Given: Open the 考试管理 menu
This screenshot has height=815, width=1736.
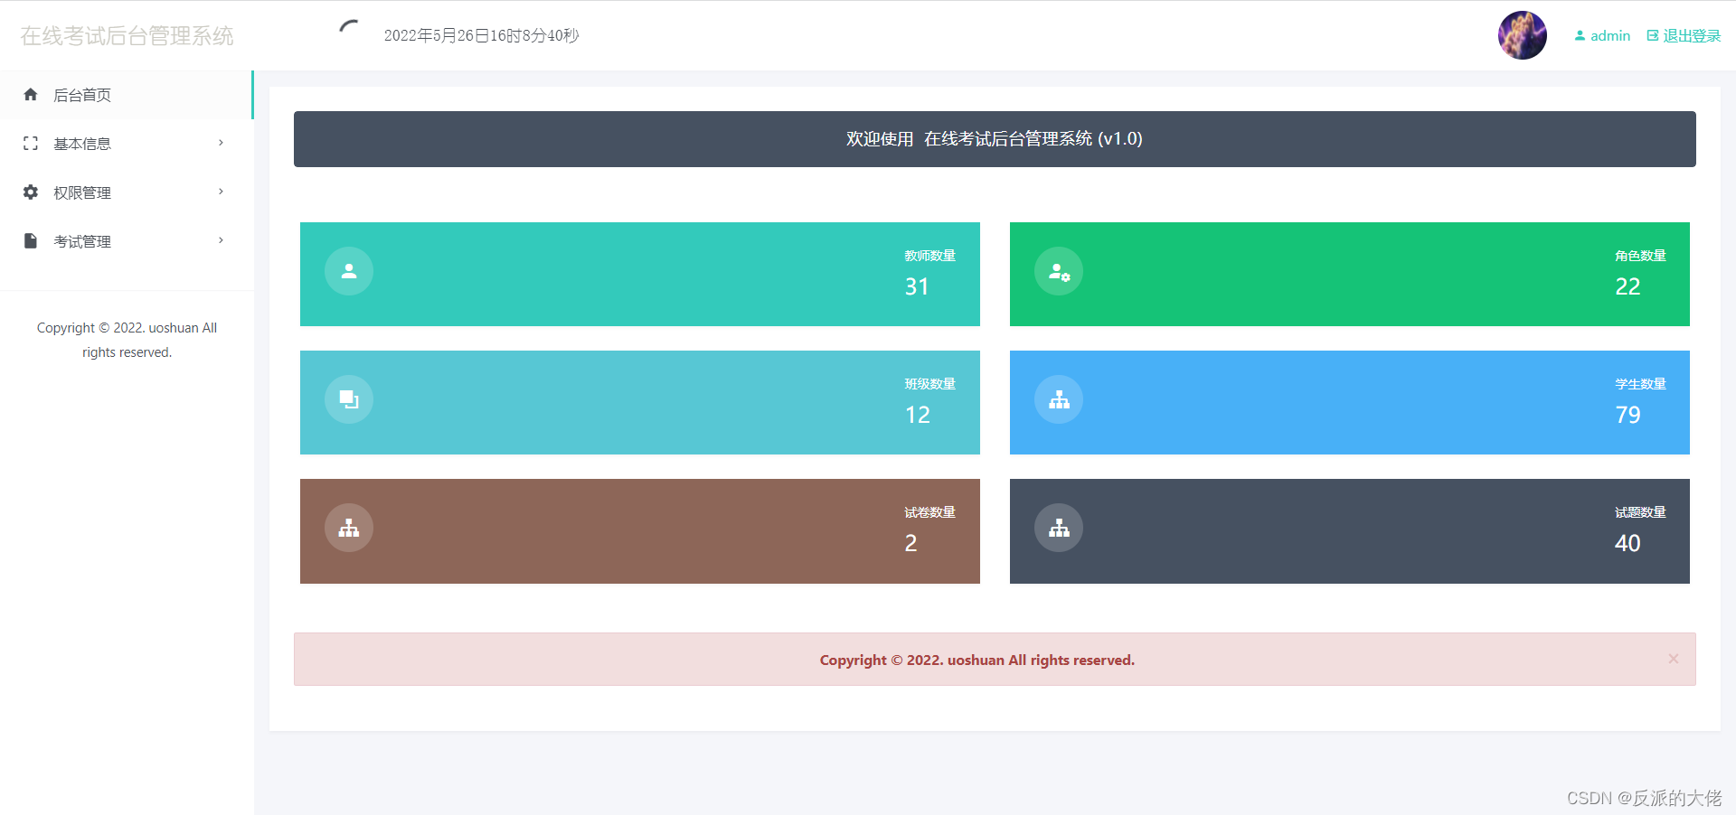Looking at the screenshot, I should coord(127,241).
